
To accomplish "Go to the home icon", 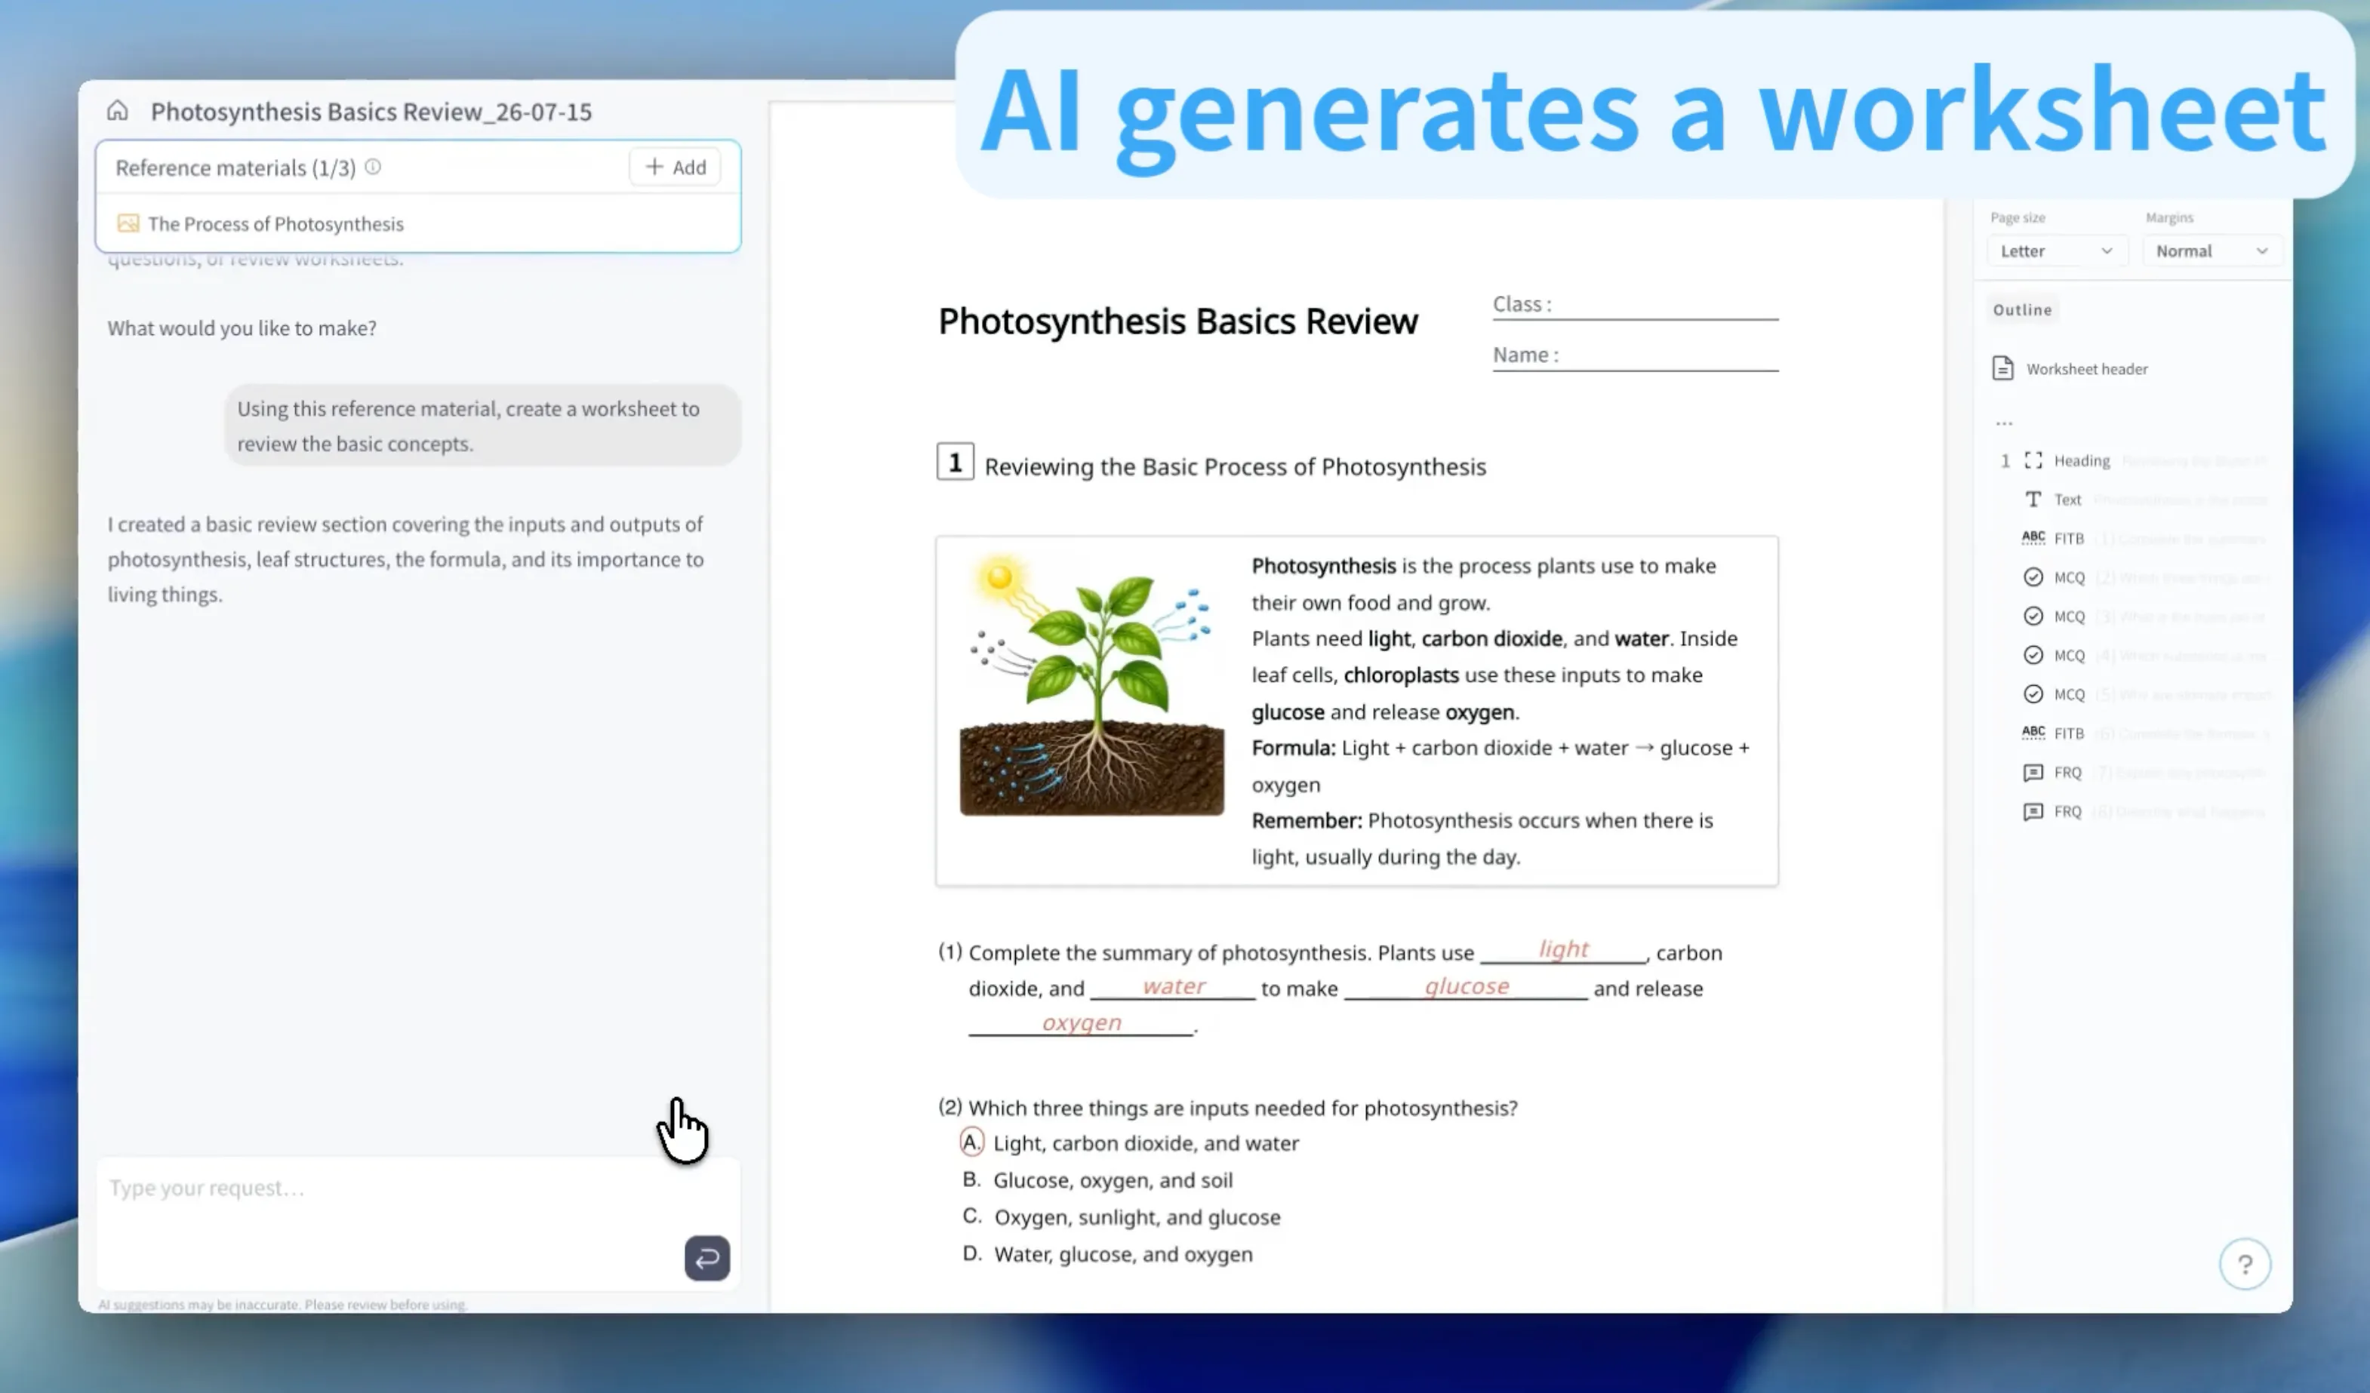I will 118,111.
